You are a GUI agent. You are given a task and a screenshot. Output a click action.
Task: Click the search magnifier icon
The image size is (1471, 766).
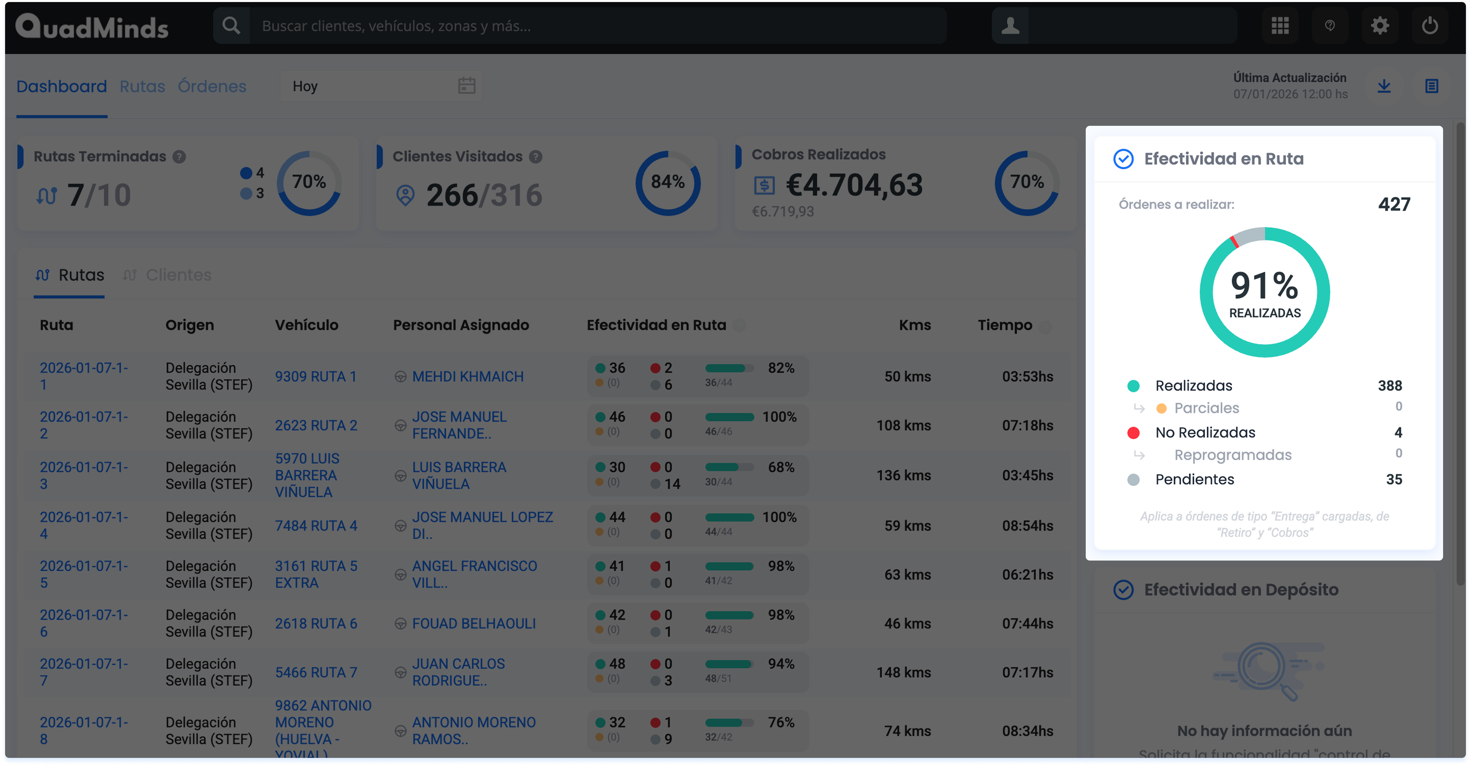231,26
